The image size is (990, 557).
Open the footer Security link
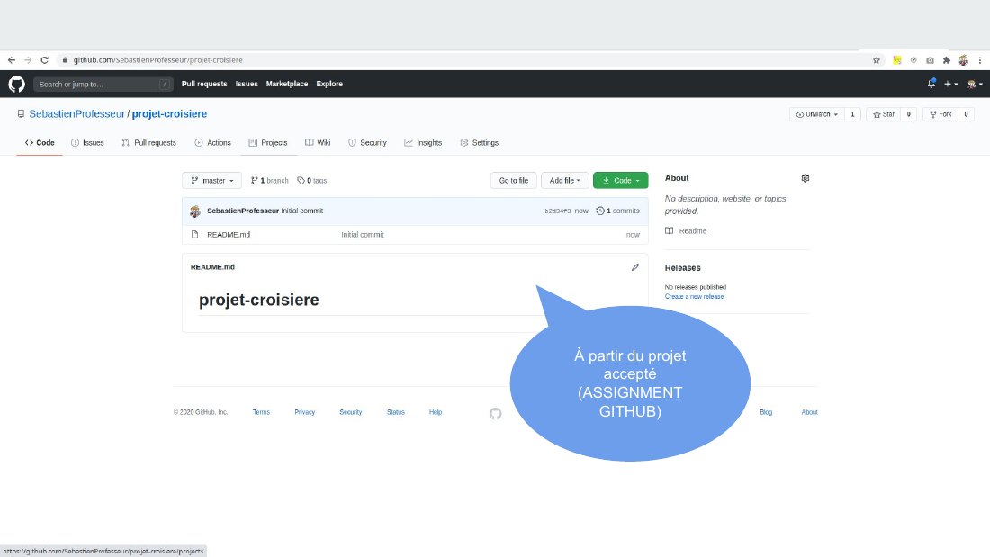coord(350,412)
